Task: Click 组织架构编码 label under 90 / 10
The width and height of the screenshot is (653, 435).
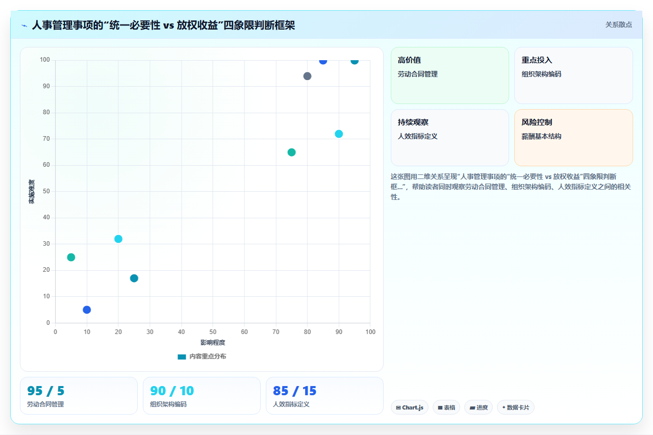Action: [168, 404]
